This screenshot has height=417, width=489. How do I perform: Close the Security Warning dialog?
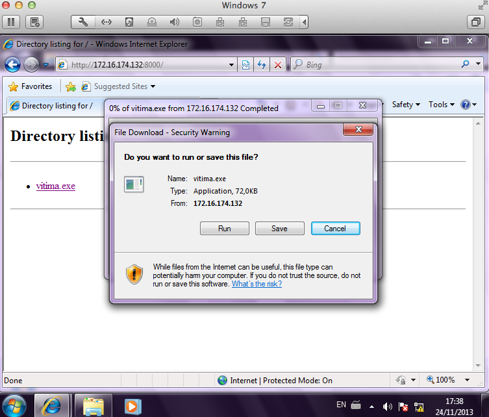pyautogui.click(x=358, y=129)
